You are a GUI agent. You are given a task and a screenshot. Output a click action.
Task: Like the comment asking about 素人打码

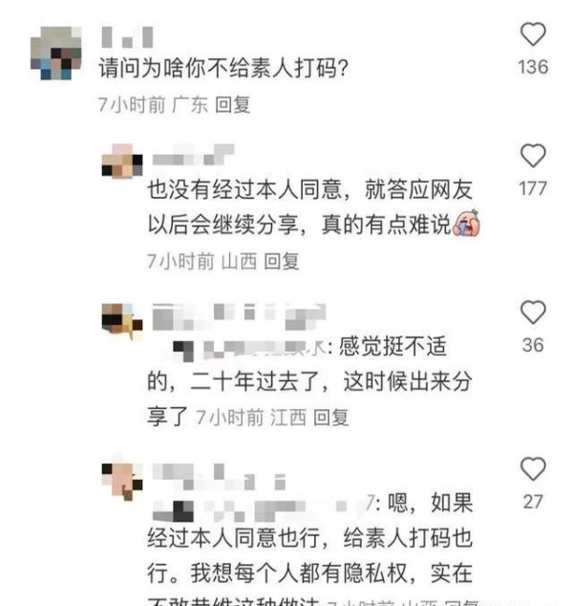coord(533,34)
